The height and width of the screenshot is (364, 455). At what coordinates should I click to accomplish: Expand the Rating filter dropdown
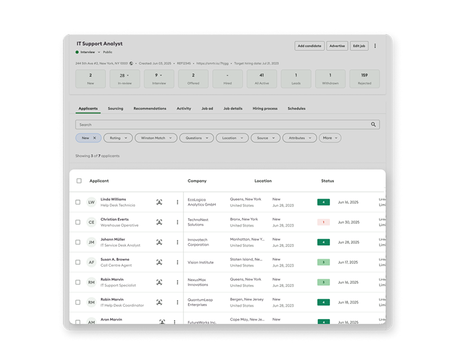[x=118, y=138]
